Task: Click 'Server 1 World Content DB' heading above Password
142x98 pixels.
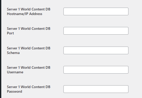Action: (x=29, y=87)
